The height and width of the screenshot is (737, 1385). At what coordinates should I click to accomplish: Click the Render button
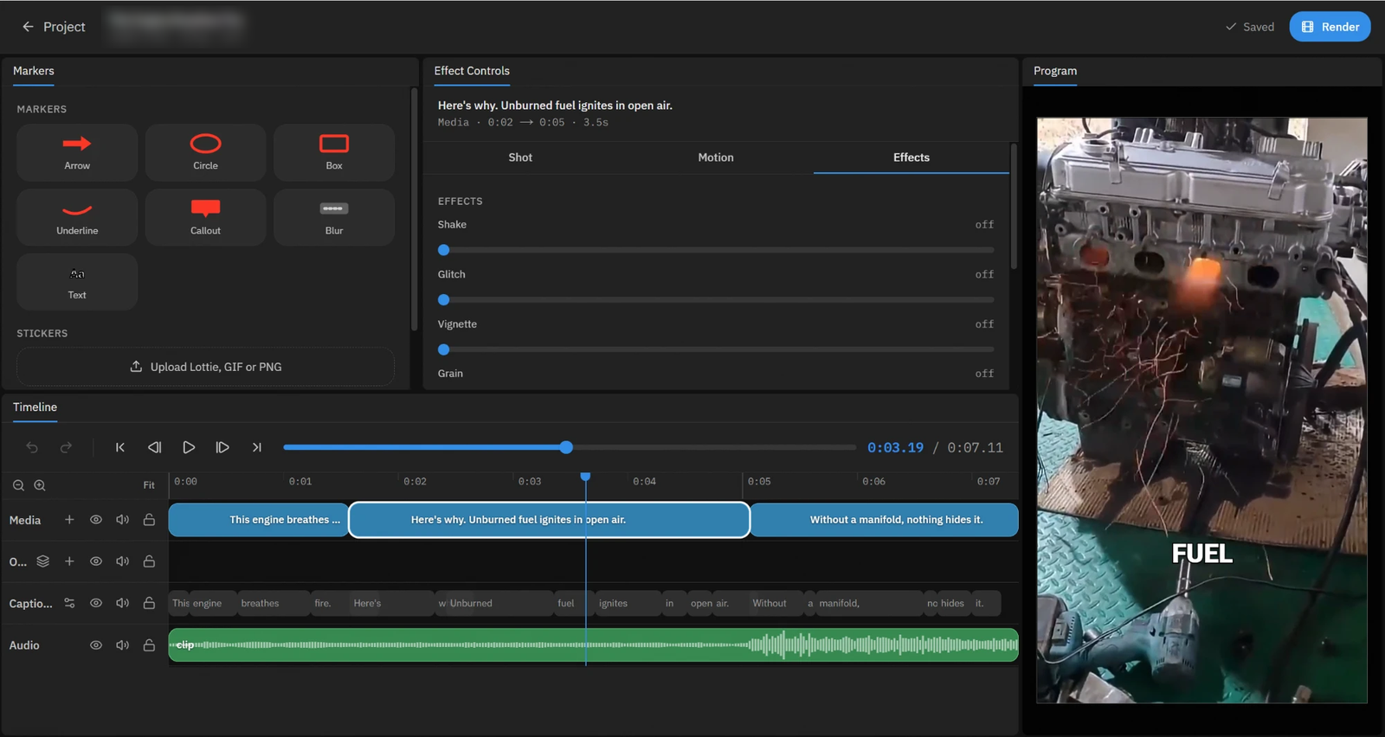point(1330,27)
